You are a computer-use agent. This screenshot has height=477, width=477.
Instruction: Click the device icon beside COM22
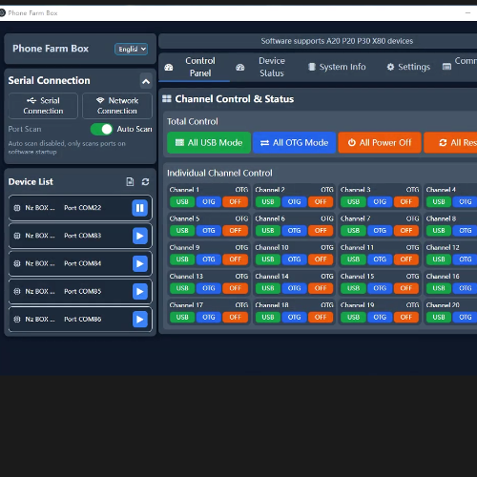point(17,208)
